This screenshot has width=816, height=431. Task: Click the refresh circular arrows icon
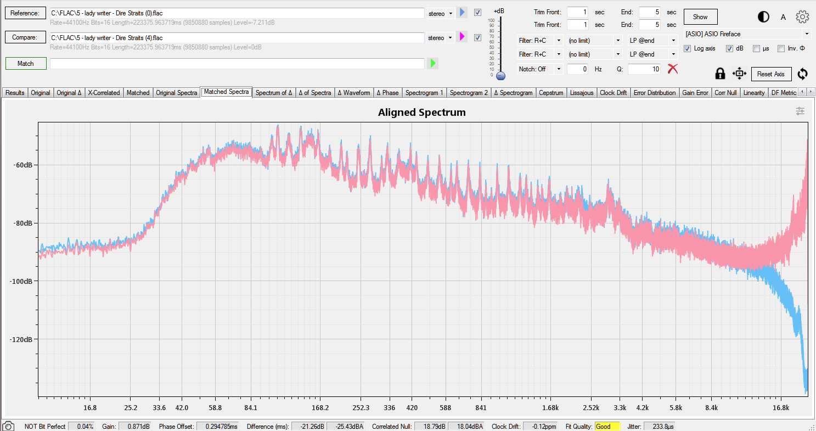point(803,74)
